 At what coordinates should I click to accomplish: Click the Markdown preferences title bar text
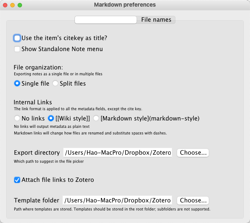[125, 5]
